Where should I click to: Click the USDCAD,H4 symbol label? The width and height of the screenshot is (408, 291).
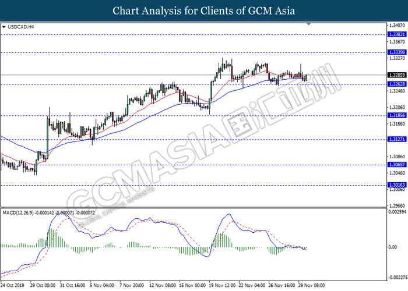[x=20, y=27]
